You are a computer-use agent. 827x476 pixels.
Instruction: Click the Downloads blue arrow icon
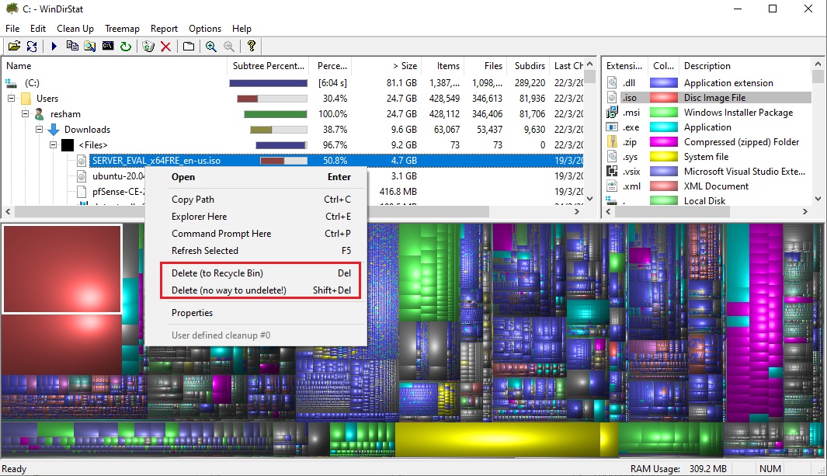54,130
